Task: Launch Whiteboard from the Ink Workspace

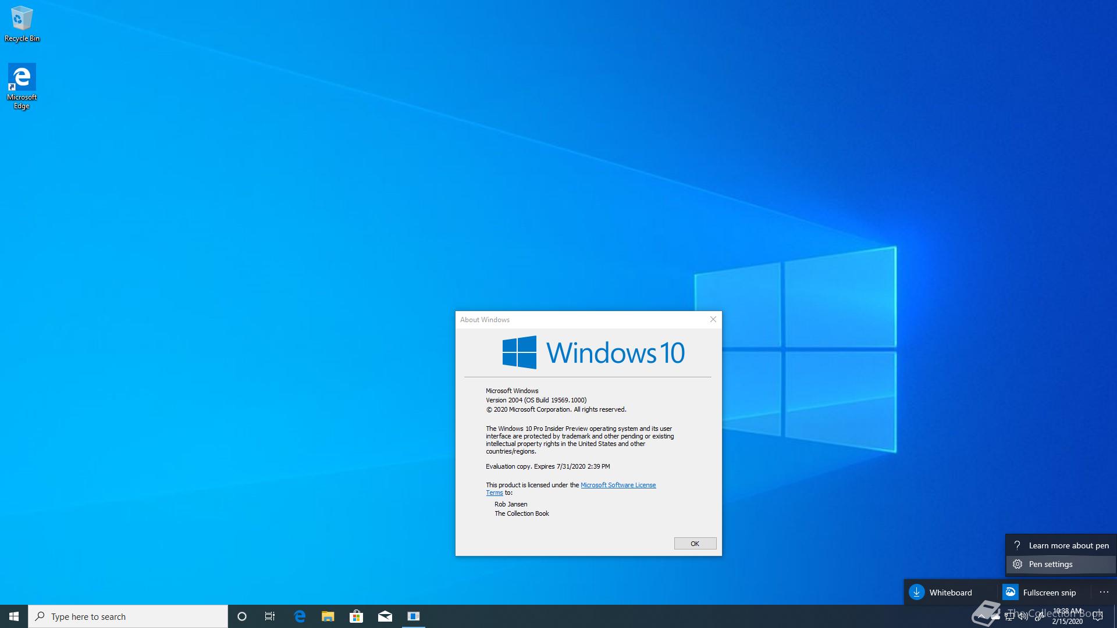Action: (949, 593)
